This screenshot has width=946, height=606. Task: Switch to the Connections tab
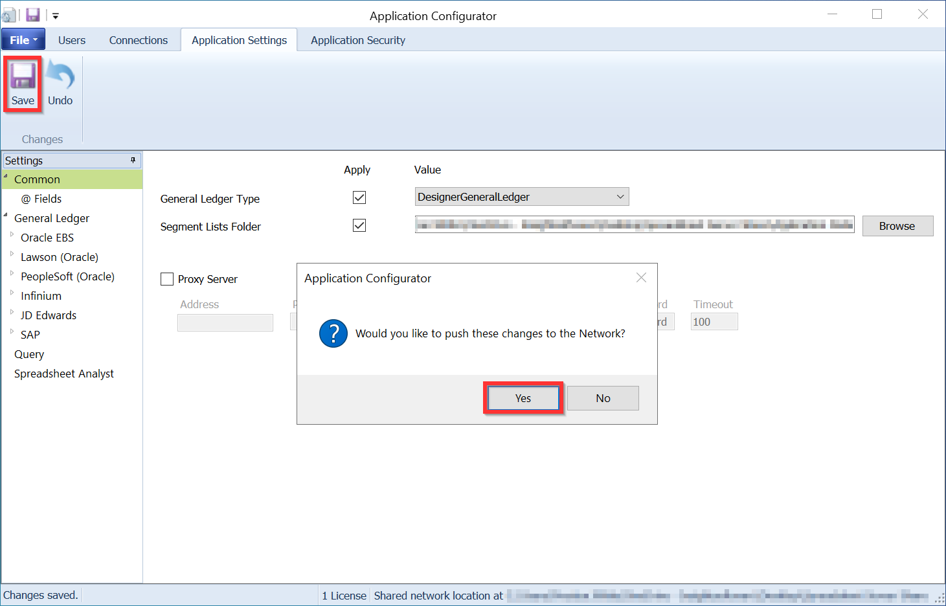[139, 40]
